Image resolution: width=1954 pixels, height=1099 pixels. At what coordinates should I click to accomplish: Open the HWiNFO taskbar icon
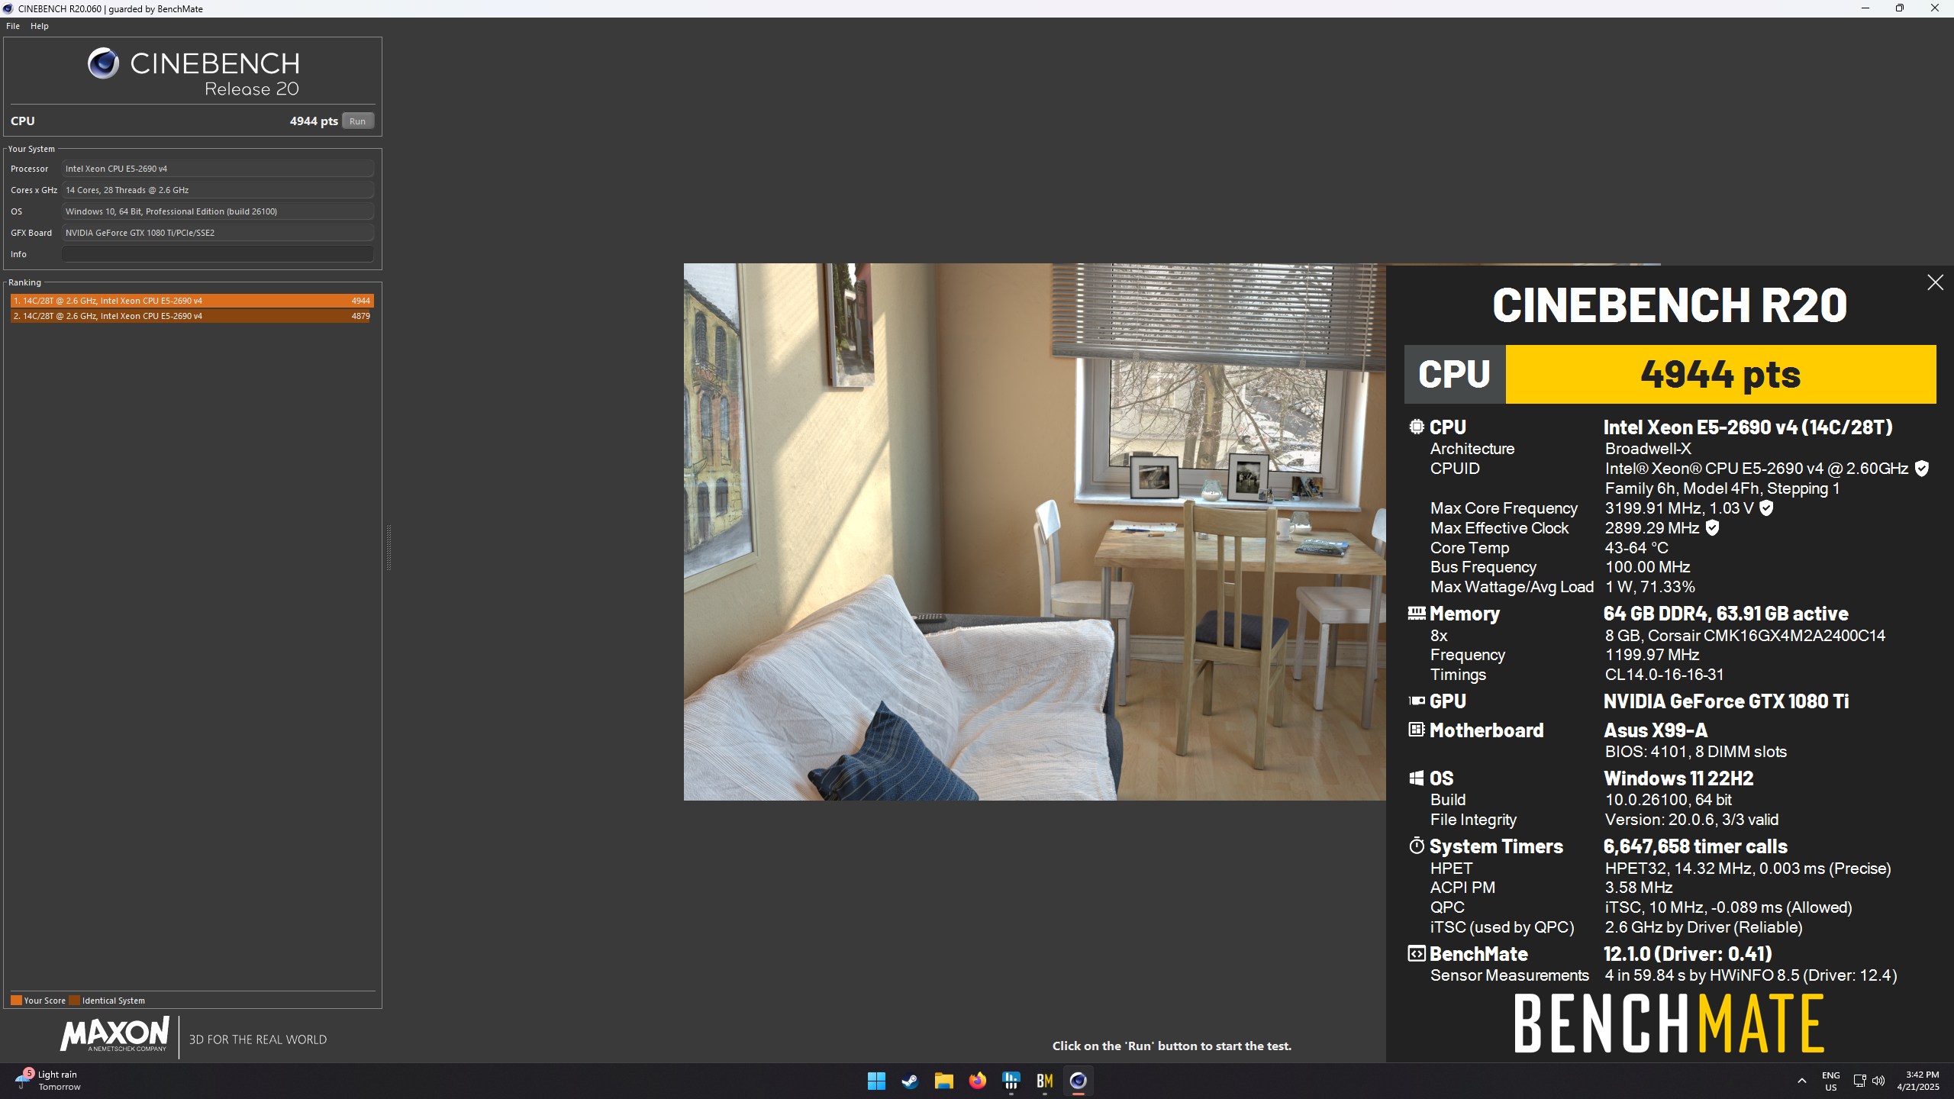(1011, 1081)
